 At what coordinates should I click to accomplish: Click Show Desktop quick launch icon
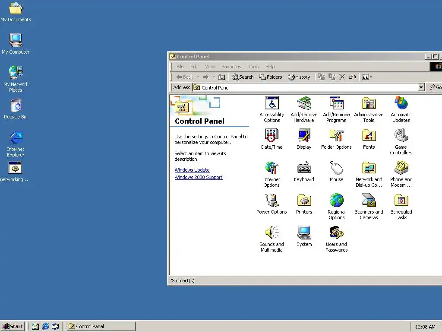pos(35,326)
